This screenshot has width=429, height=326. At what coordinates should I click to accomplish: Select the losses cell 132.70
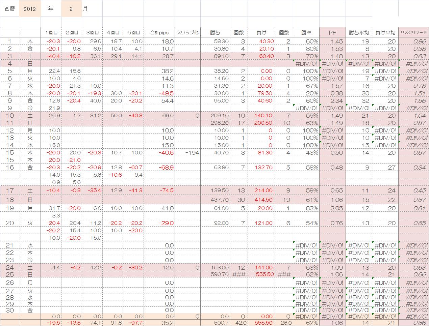[261, 167]
